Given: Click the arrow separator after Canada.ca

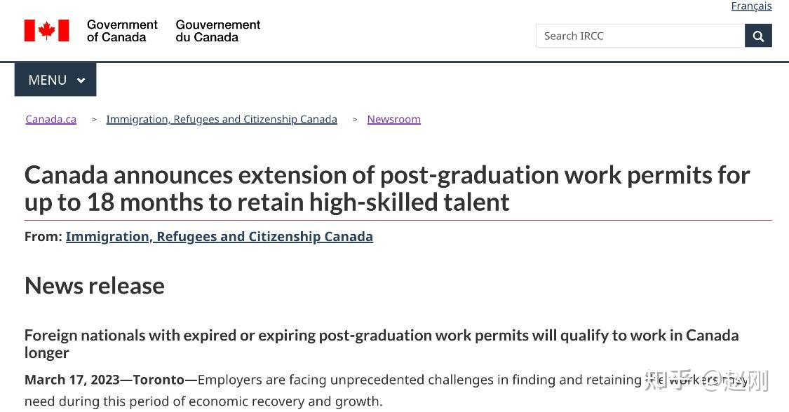Looking at the screenshot, I should click(x=94, y=120).
